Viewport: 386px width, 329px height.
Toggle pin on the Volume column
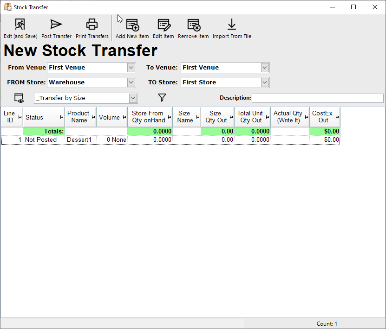pyautogui.click(x=124, y=117)
